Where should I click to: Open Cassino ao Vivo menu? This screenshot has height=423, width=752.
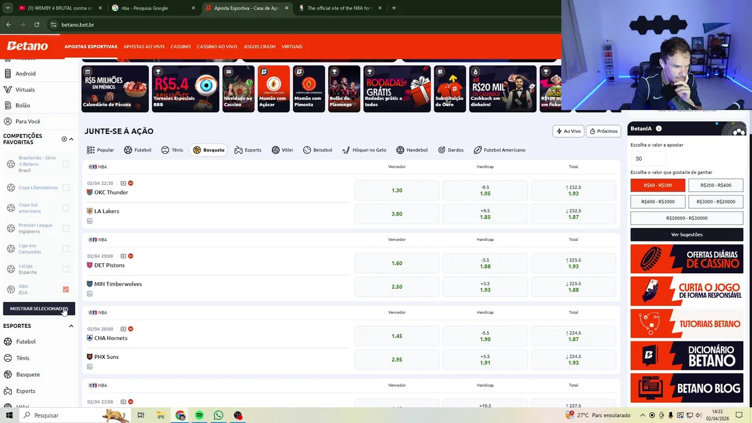(x=217, y=46)
